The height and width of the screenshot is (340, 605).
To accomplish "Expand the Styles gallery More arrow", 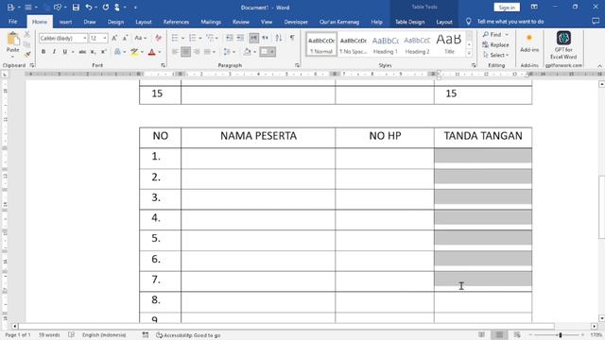I will coord(469,54).
